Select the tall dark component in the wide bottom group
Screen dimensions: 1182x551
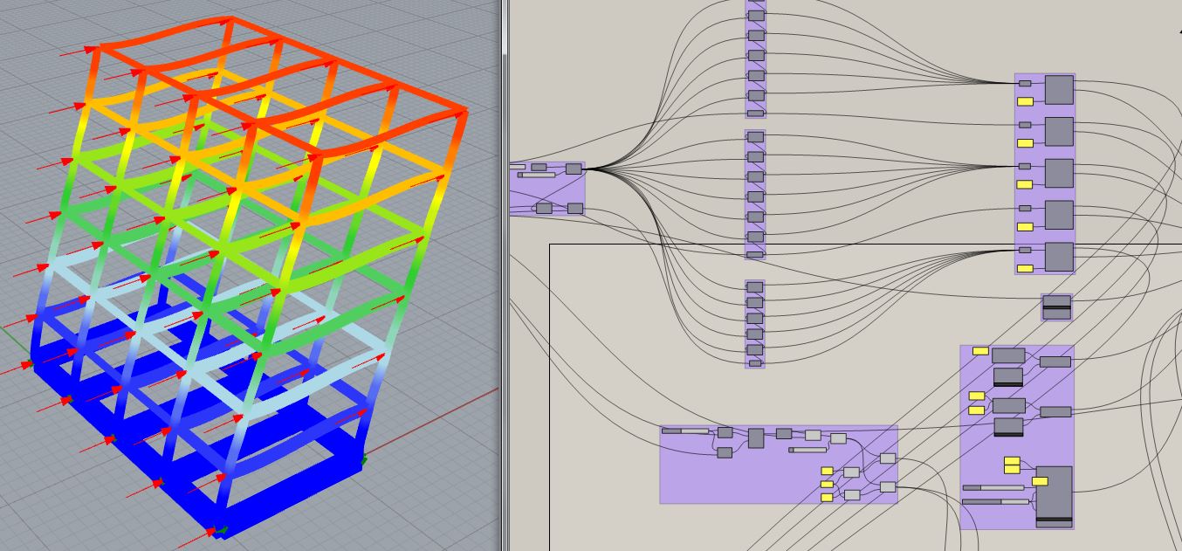(x=756, y=438)
